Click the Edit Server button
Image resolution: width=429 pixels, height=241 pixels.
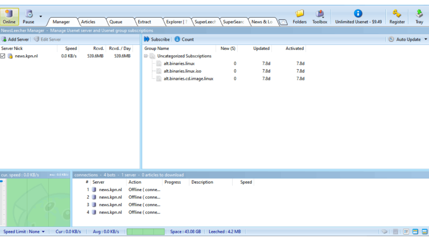[x=47, y=39]
